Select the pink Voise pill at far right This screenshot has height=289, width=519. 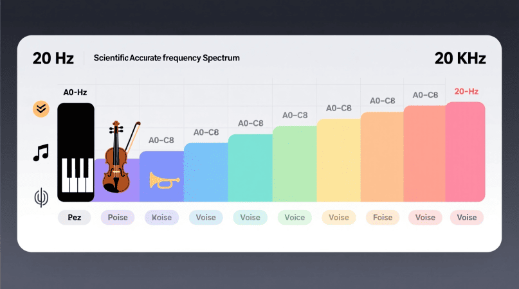(467, 218)
